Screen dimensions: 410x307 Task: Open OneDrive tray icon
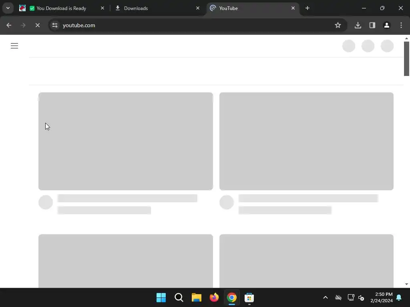(x=338, y=297)
